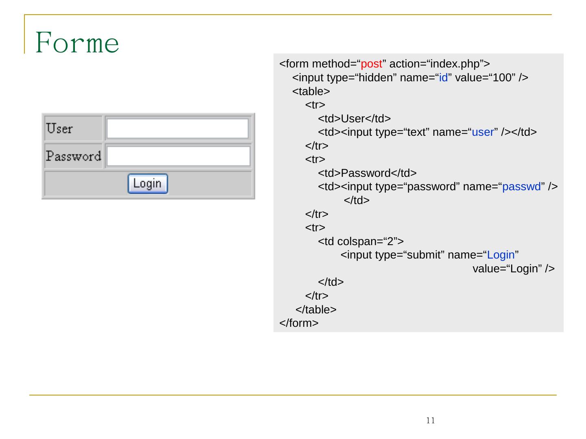Click the blue "Login" name in code
The image size is (586, 439).
(x=501, y=255)
